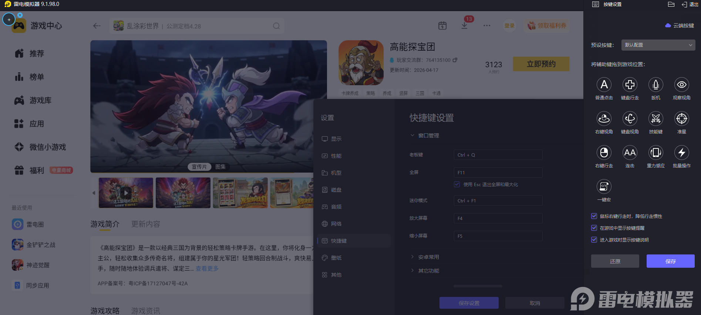Viewport: 701px width, 315px height.
Task: Select the 技能键 skill key icon
Action: pos(656,119)
